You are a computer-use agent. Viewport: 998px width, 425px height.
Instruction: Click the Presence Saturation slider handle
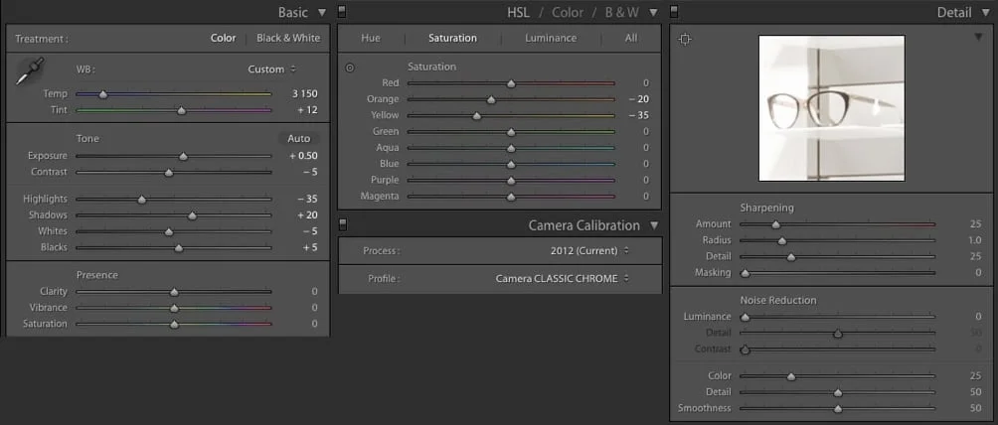(x=174, y=325)
